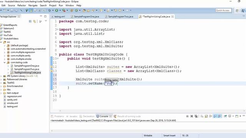
Task: Switch to the SampleProgramOne.java editor tab
Action: click(x=85, y=16)
